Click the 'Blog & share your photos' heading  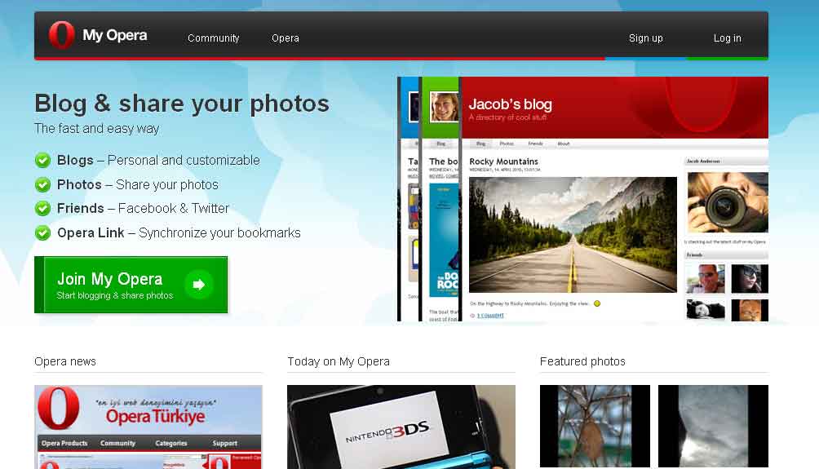tap(182, 104)
